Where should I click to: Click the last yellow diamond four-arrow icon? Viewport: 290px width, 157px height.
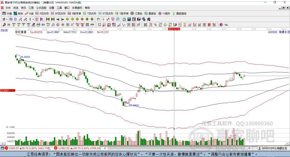pos(92,19)
